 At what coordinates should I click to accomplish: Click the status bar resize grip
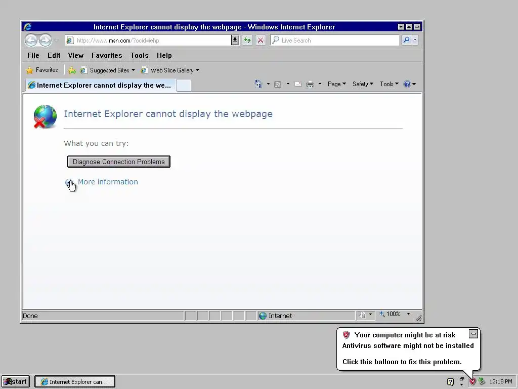(x=418, y=318)
